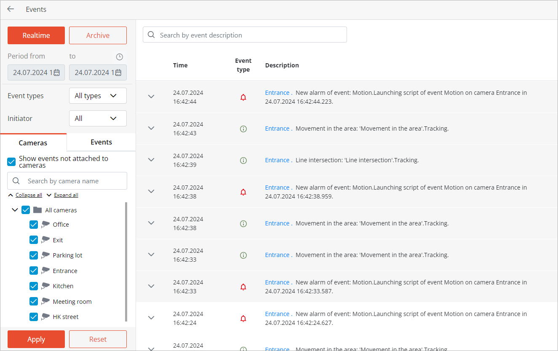Uncheck the Office camera checkbox
This screenshot has height=351, width=558.
(x=34, y=225)
